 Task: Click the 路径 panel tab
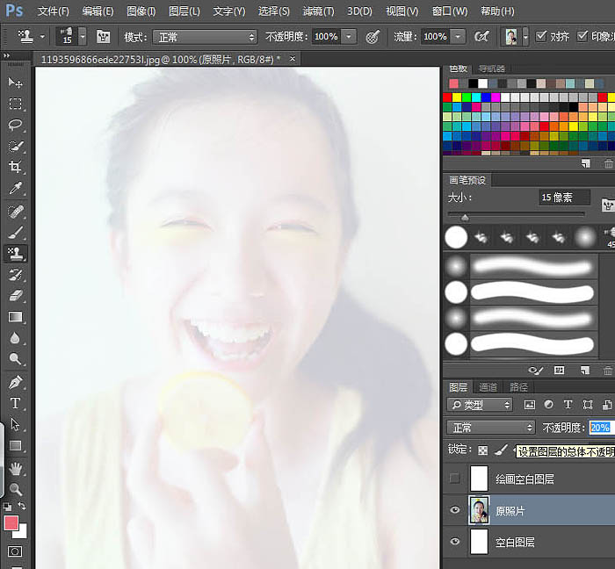518,386
